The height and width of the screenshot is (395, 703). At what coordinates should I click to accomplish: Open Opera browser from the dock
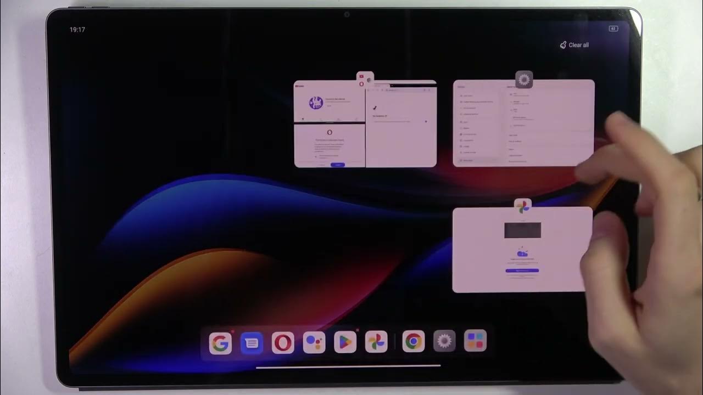pos(283,343)
